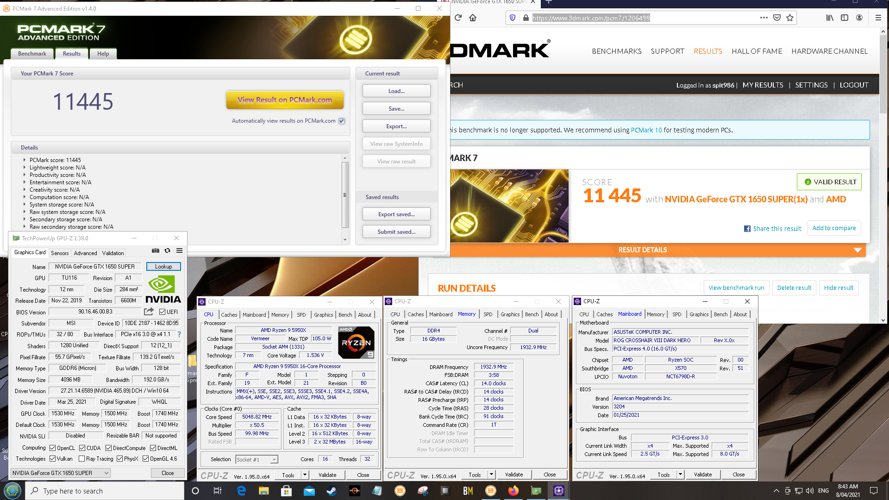Click Export saved... button
The image size is (889, 500).
(x=396, y=214)
